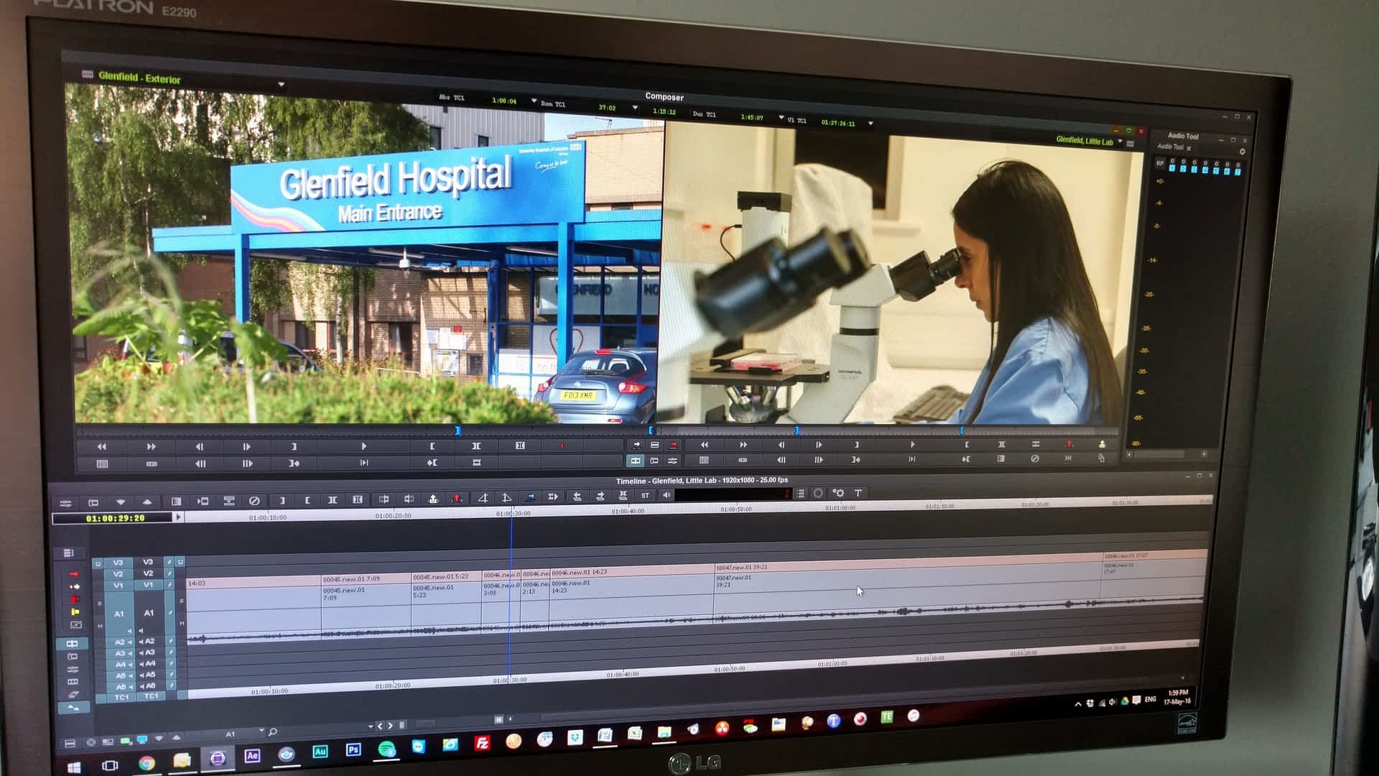Viewport: 1379px width, 776px height.
Task: Click the red Lift/Overwrite segment arrow
Action: (x=73, y=574)
